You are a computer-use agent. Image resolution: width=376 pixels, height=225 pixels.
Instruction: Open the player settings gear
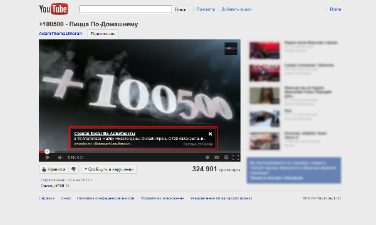point(226,157)
